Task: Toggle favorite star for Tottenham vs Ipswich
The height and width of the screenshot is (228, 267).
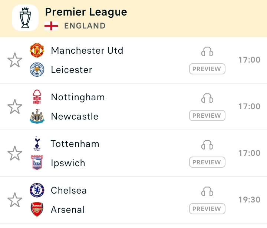Action: 15,153
